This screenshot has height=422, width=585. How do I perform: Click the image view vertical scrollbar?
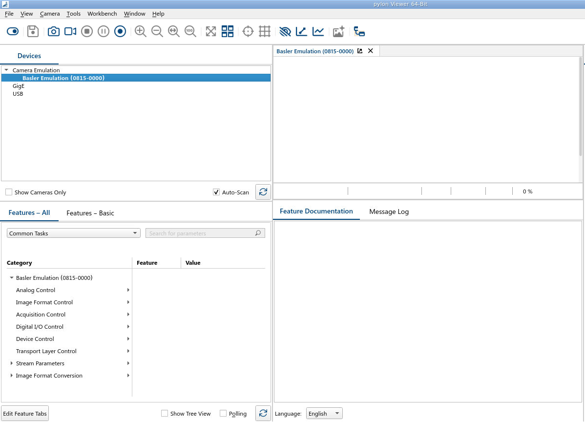pos(581,106)
